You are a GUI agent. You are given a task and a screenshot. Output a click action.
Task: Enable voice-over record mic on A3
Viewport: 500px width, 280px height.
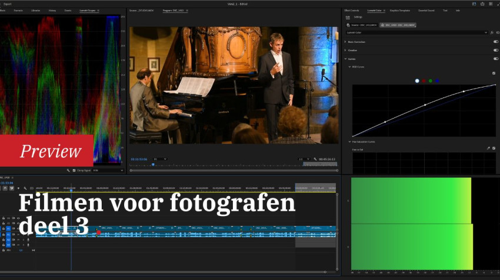28,245
